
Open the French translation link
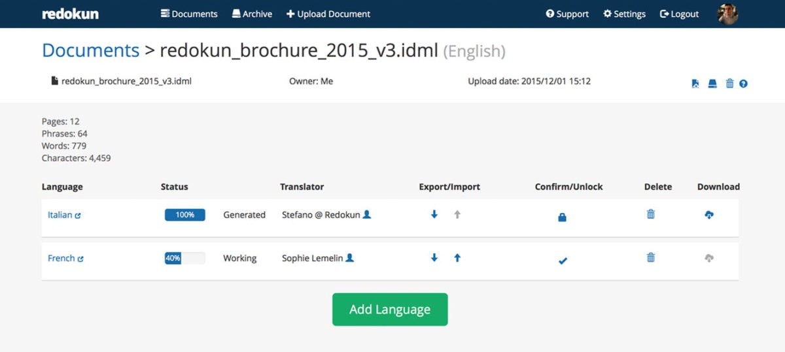tap(65, 259)
